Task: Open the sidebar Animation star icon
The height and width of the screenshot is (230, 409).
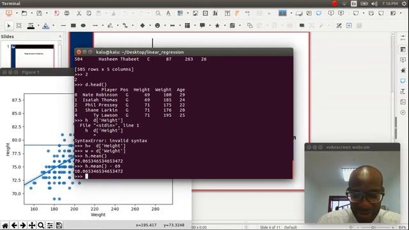Action: [x=403, y=70]
